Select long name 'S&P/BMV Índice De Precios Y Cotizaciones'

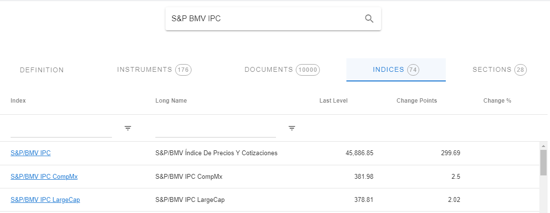[x=217, y=153]
